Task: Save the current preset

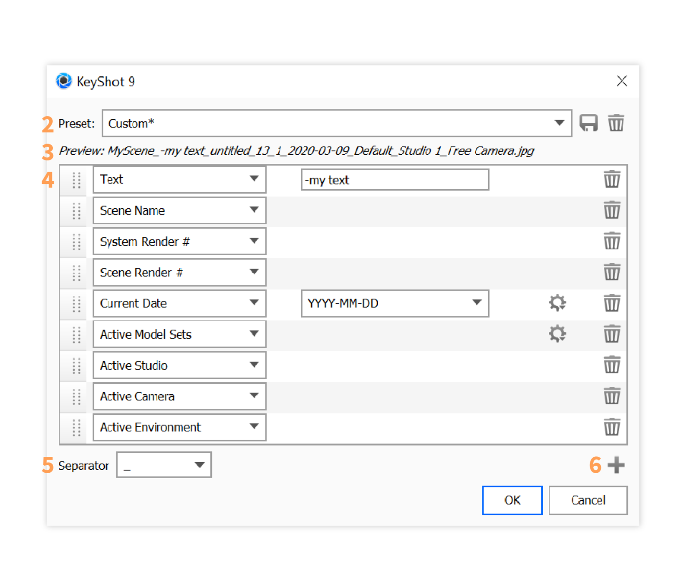Action: point(588,123)
